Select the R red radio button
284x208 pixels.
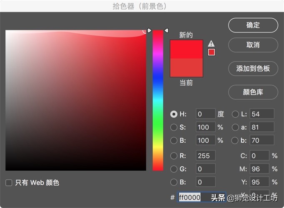point(174,156)
